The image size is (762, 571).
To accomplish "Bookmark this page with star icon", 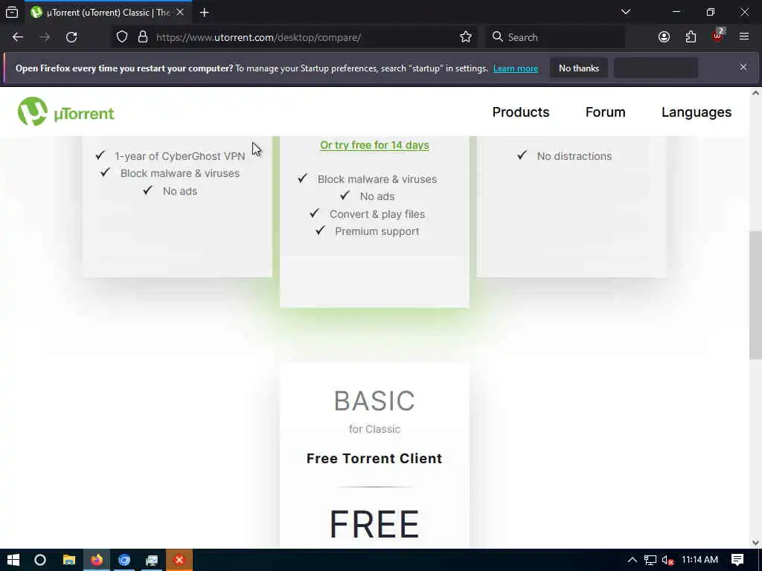I will pyautogui.click(x=466, y=37).
